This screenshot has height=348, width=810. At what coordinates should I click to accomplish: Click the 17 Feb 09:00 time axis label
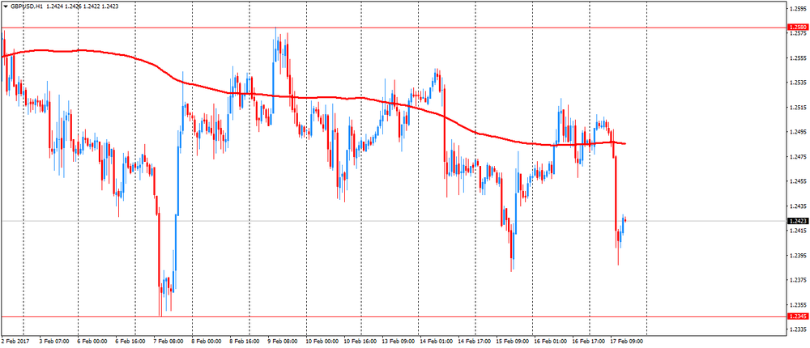(x=625, y=341)
